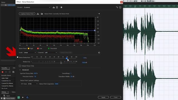Click the Favorite Name column header
The width and height of the screenshot is (178, 100).
(x=6, y=75)
